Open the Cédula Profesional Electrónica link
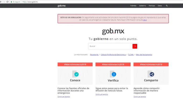Screen dimensions: 183x100 pos(113,55)
